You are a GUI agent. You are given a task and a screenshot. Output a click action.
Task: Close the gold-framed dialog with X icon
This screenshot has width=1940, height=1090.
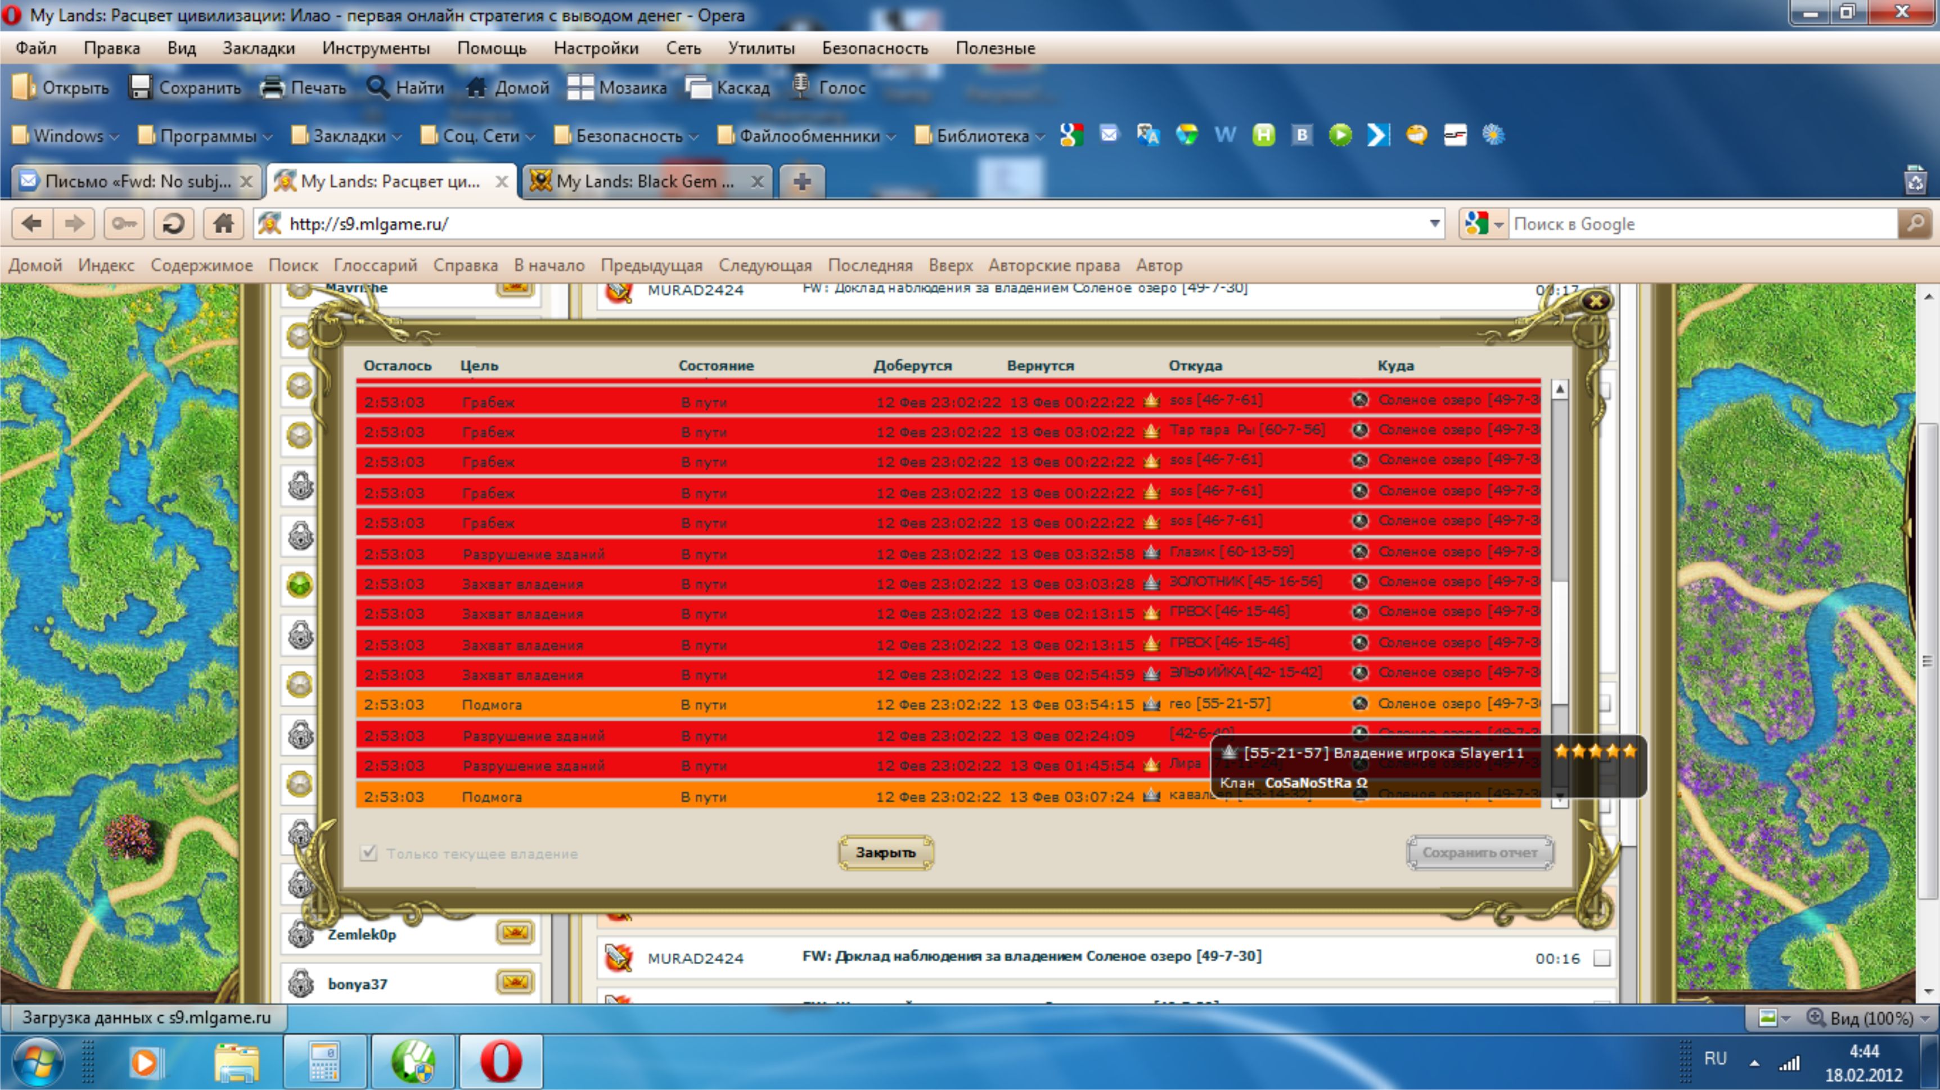1595,301
